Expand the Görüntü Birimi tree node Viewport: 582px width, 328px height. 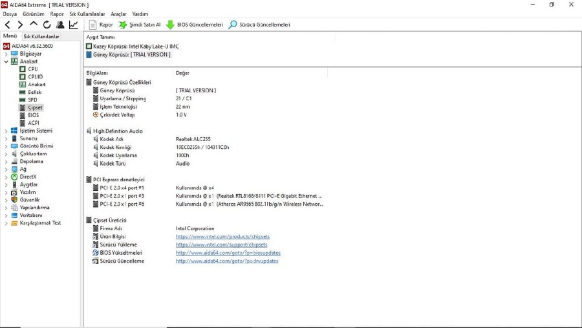click(6, 146)
